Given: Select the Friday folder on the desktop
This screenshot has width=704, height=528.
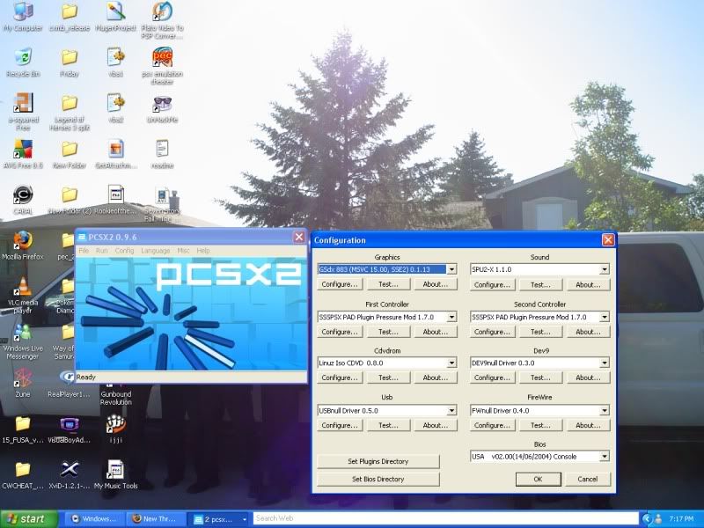Looking at the screenshot, I should point(70,62).
